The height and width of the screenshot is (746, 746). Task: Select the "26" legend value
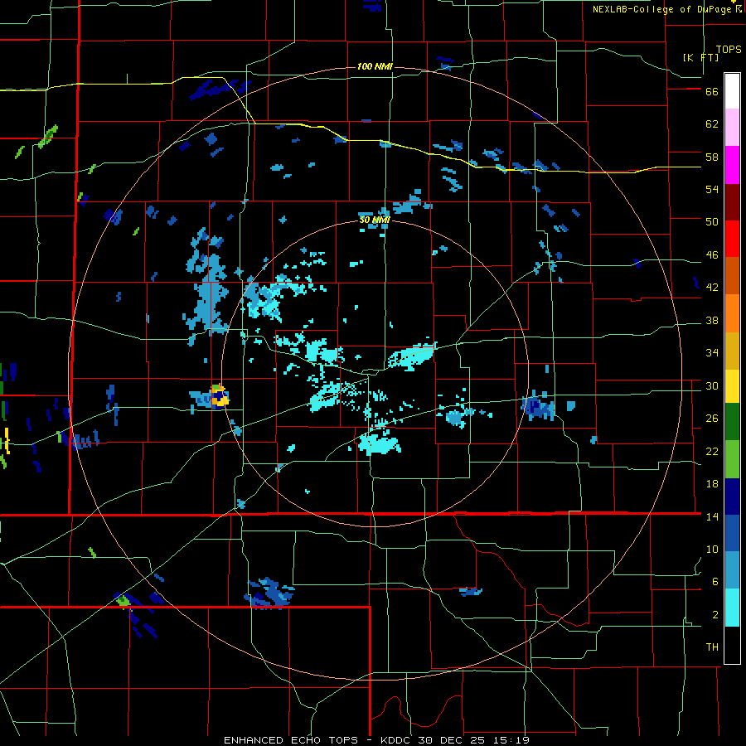(x=712, y=419)
